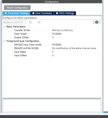
Task: Open the User Constants tab
Action: pos(42,13)
